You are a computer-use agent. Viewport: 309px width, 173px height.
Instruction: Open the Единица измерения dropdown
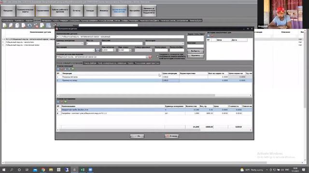click(x=70, y=44)
